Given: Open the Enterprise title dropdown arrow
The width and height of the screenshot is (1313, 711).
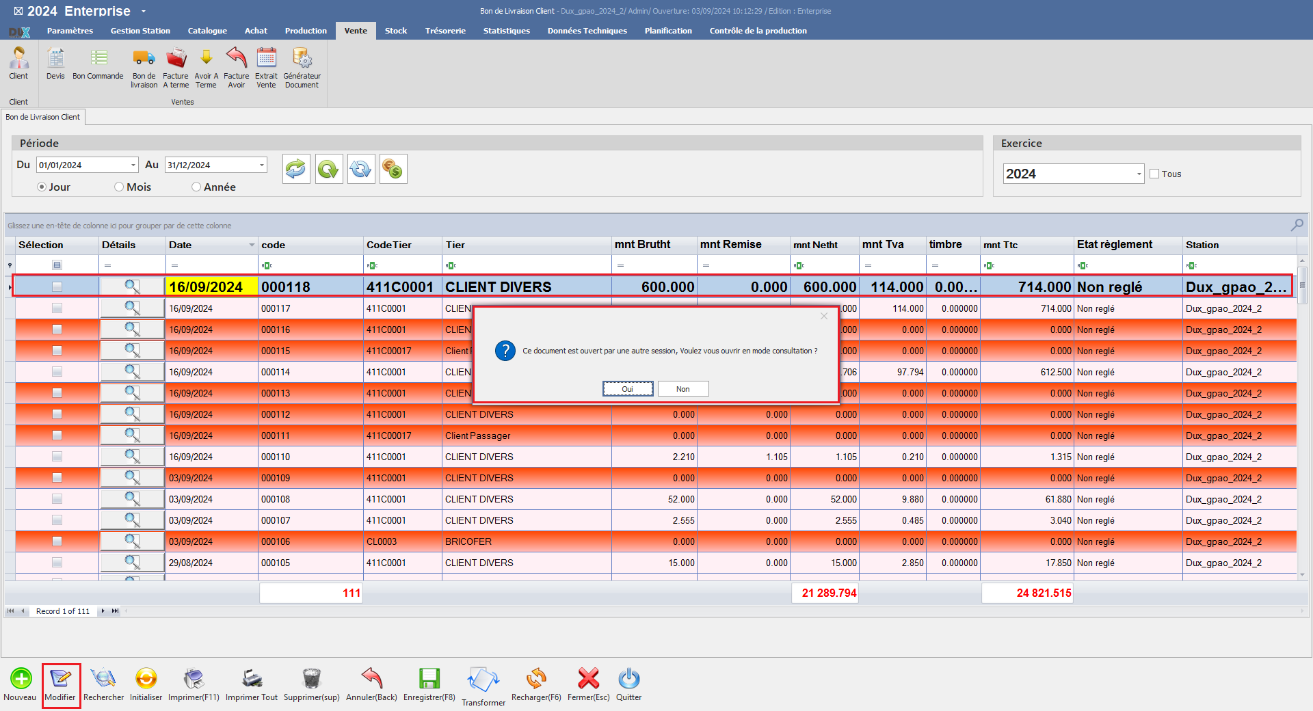Looking at the screenshot, I should tap(144, 12).
